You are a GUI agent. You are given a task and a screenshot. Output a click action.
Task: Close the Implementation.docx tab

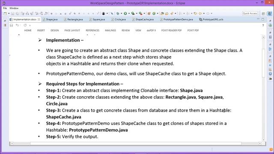point(39,19)
